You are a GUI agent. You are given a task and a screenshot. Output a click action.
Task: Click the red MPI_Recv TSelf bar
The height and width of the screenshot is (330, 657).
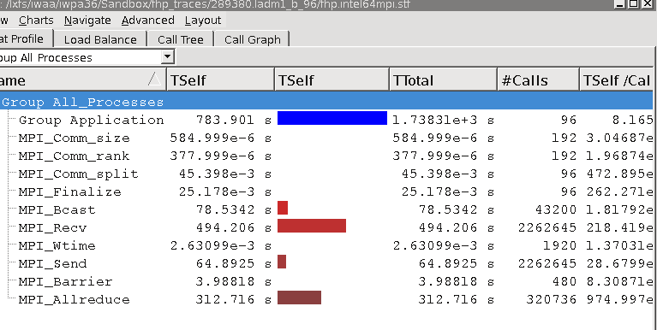[x=312, y=226]
